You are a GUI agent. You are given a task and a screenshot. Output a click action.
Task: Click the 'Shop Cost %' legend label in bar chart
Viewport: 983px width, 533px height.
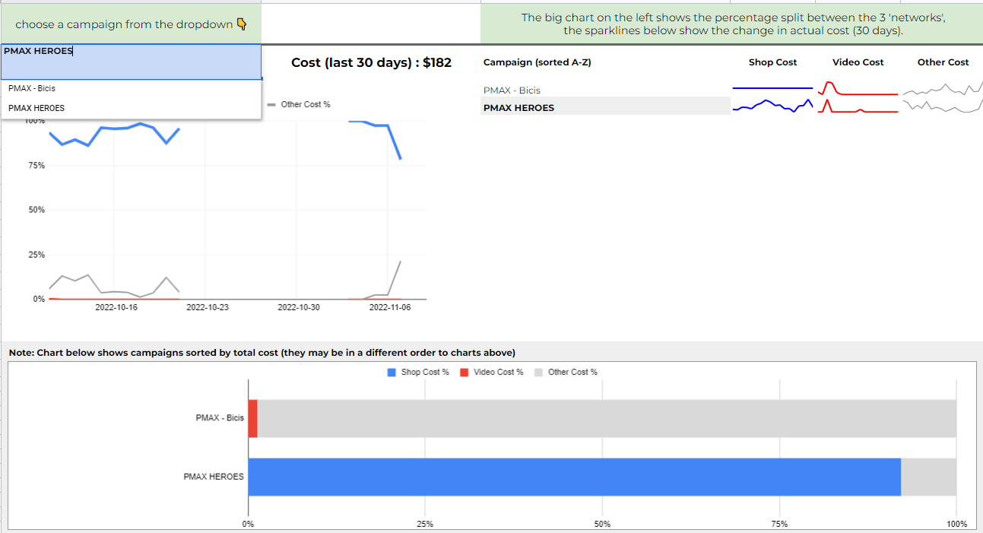425,373
